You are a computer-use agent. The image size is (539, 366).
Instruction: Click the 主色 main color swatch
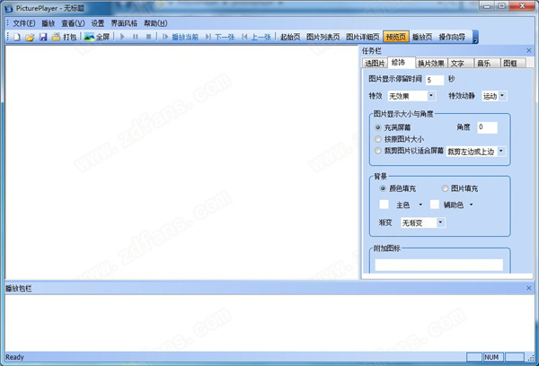pyautogui.click(x=384, y=205)
